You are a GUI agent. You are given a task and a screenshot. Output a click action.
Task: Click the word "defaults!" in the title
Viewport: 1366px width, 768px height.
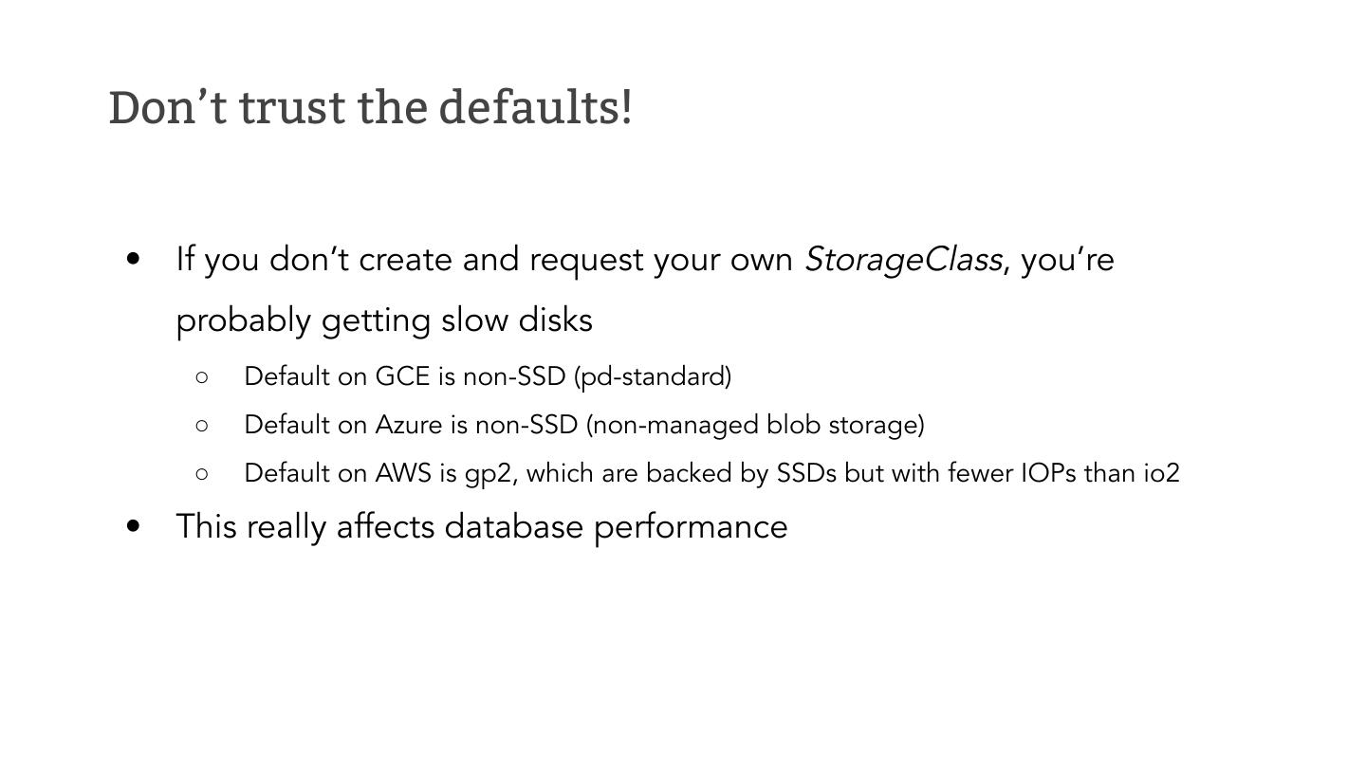coord(535,107)
